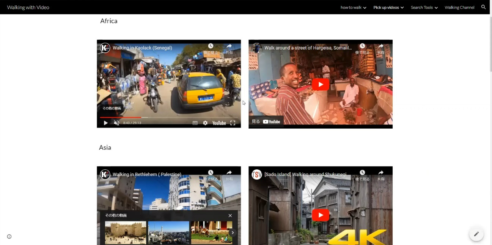Play the Kaolack Senegal video
This screenshot has height=245, width=492.
(x=106, y=123)
